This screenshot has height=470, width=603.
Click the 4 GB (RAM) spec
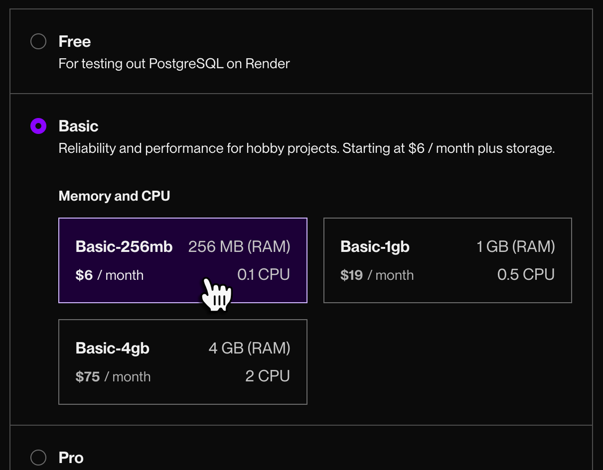[x=249, y=348]
